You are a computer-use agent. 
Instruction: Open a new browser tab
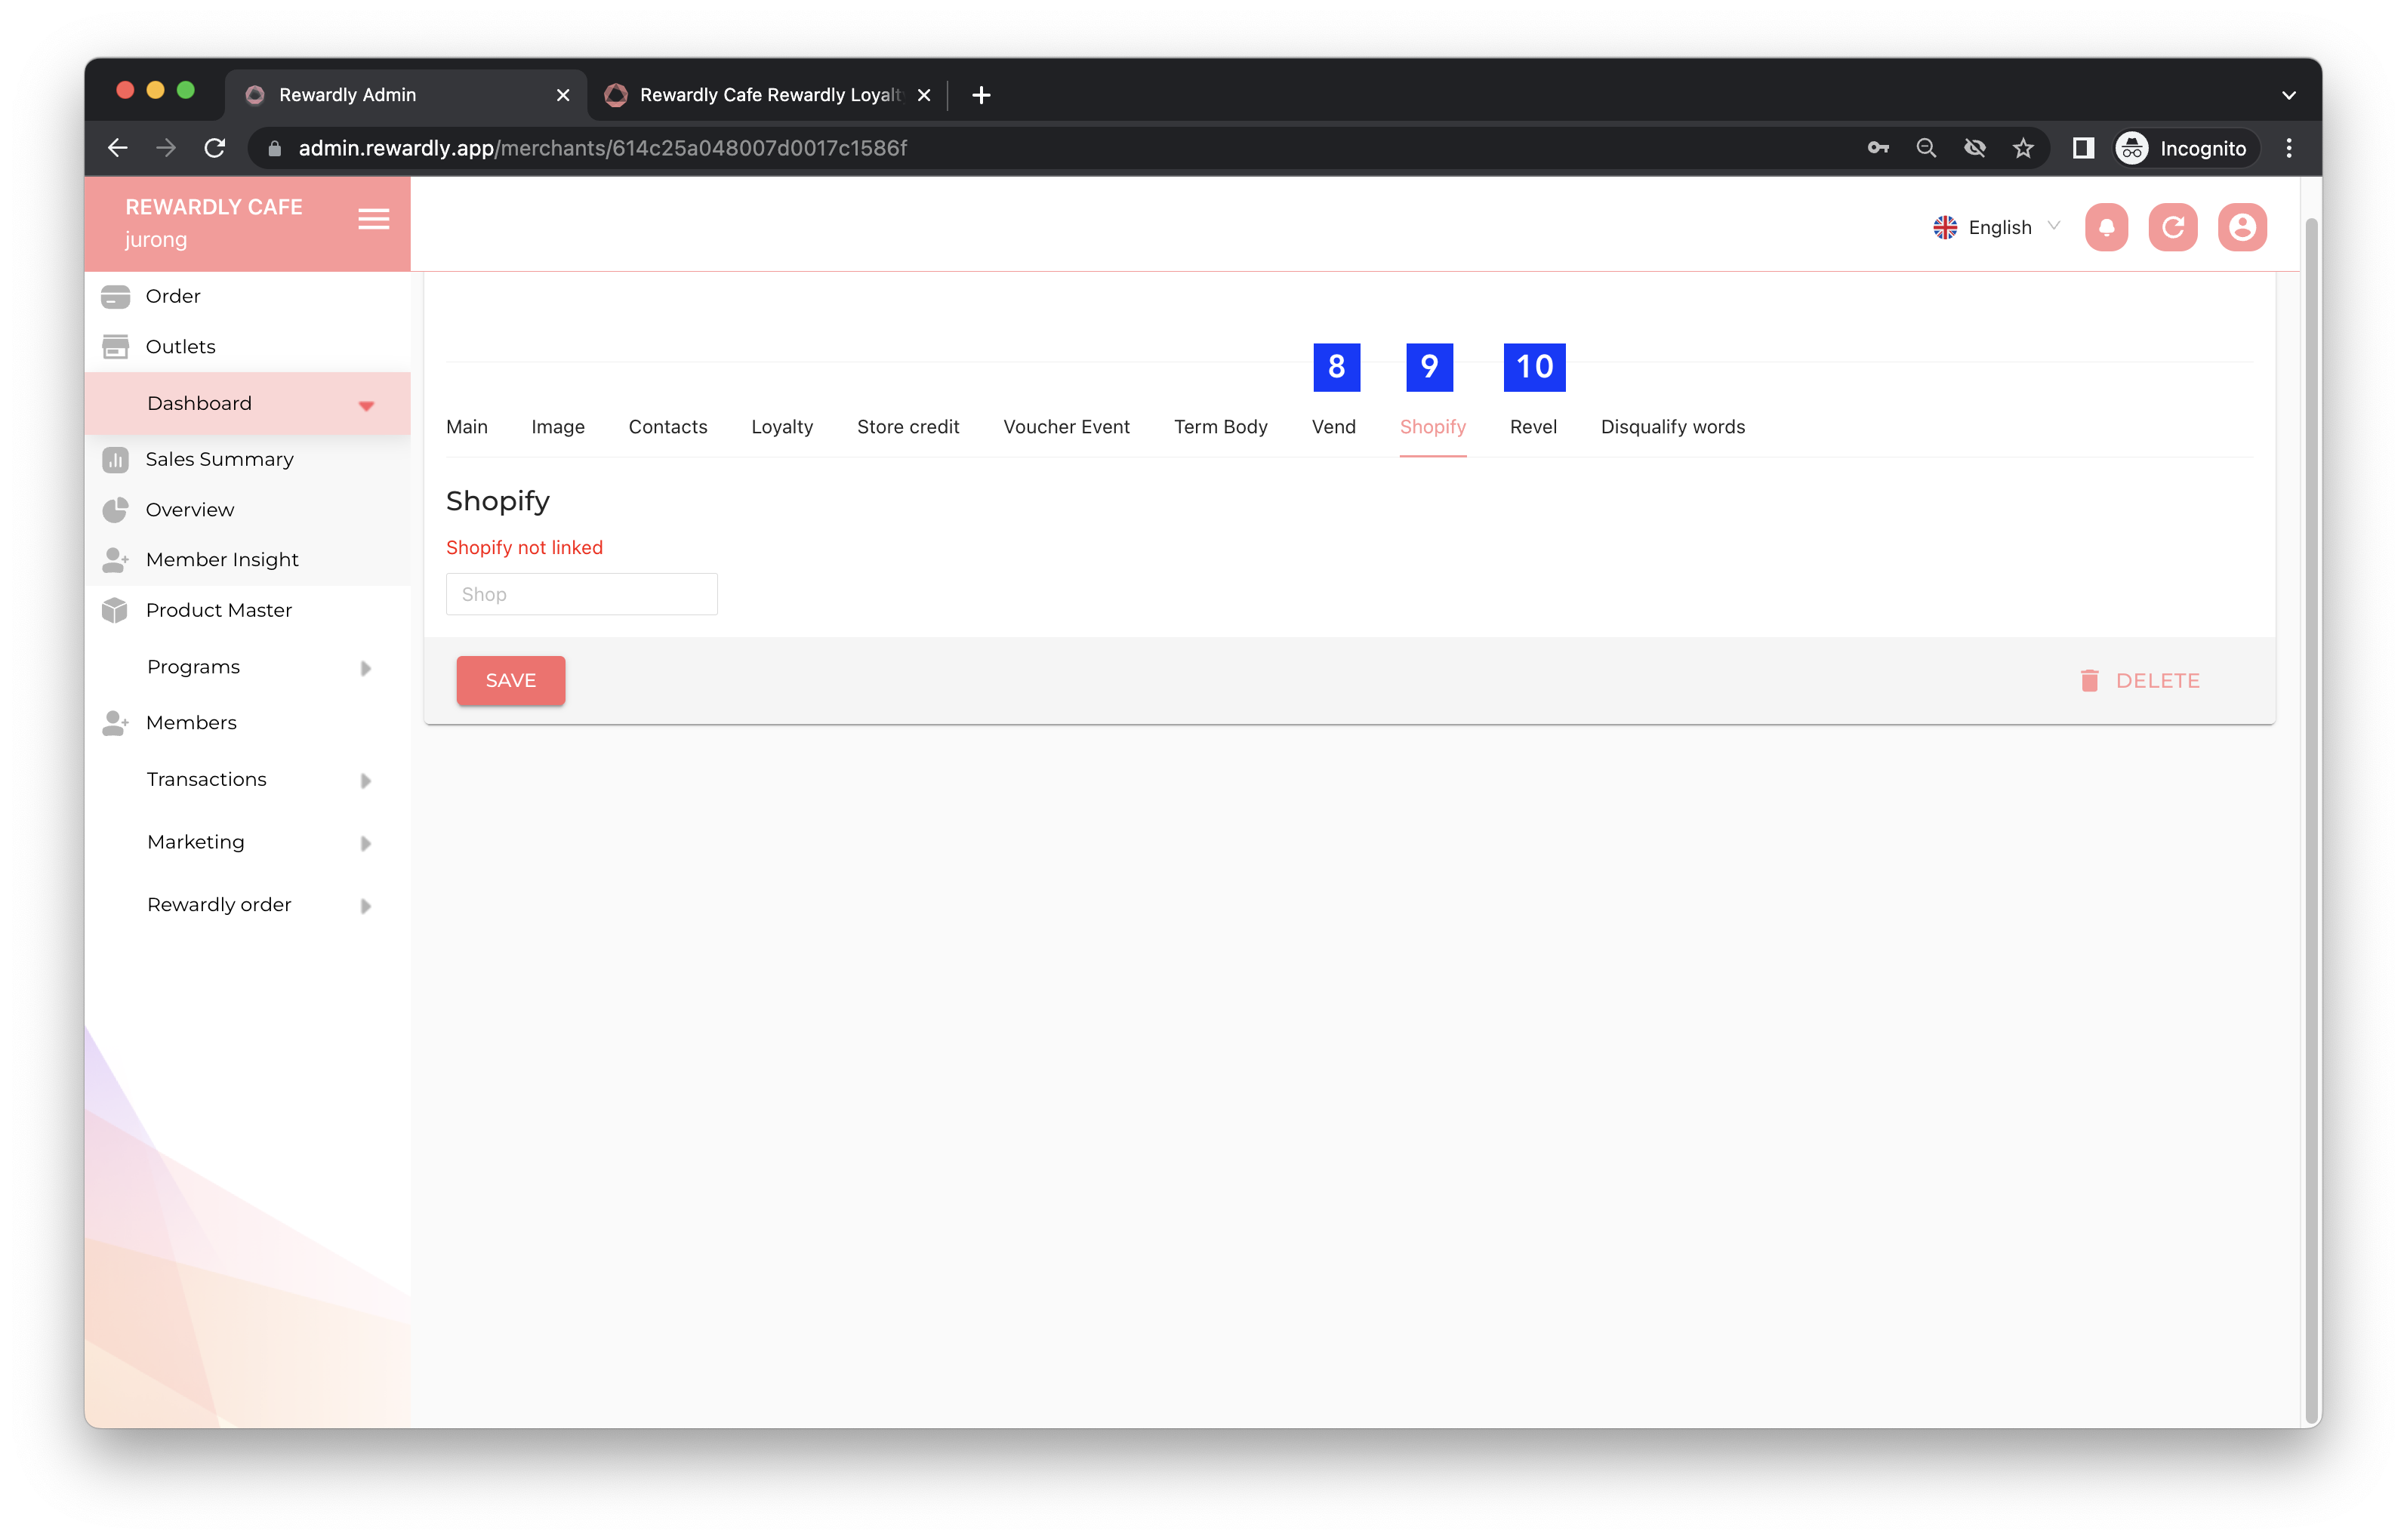(x=980, y=95)
